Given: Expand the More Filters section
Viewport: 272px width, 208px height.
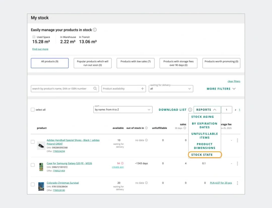Looking at the screenshot, I should pyautogui.click(x=221, y=89).
